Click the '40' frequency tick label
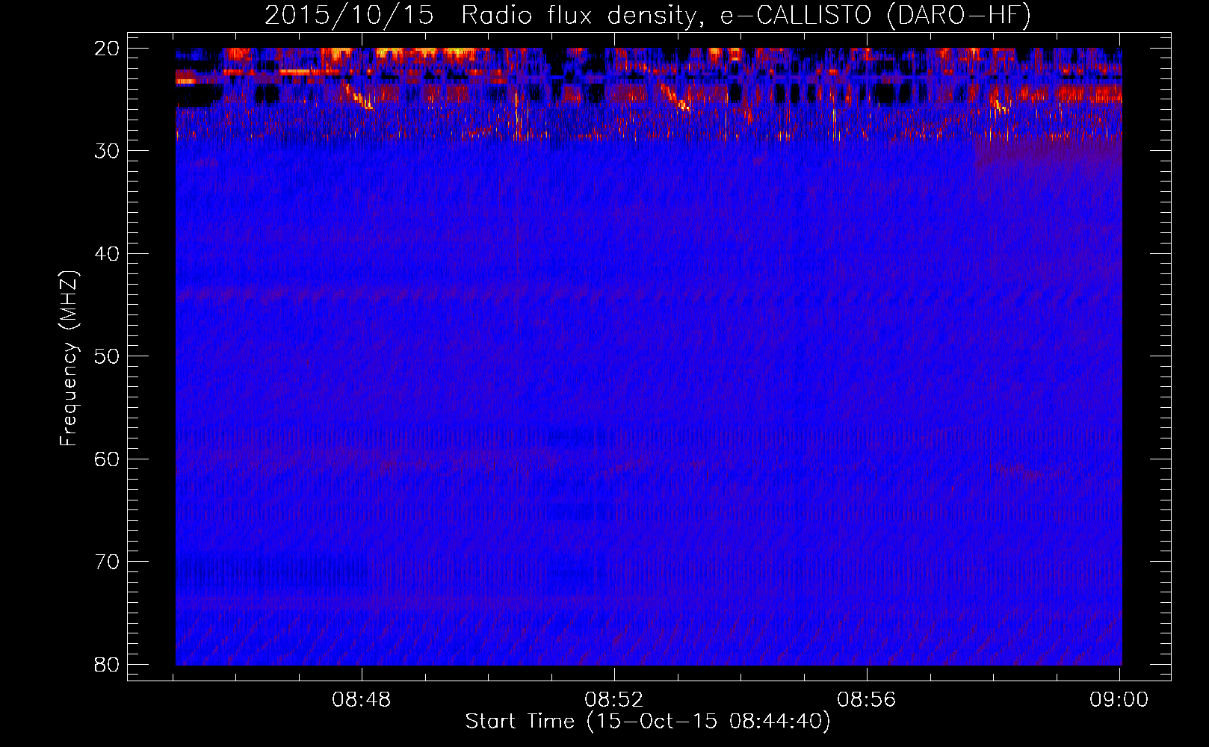Image resolution: width=1209 pixels, height=747 pixels. pyautogui.click(x=108, y=254)
